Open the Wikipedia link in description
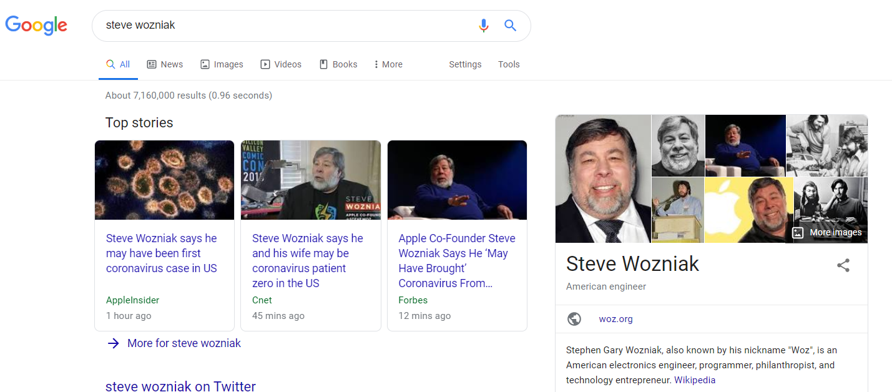The image size is (892, 392). point(695,380)
